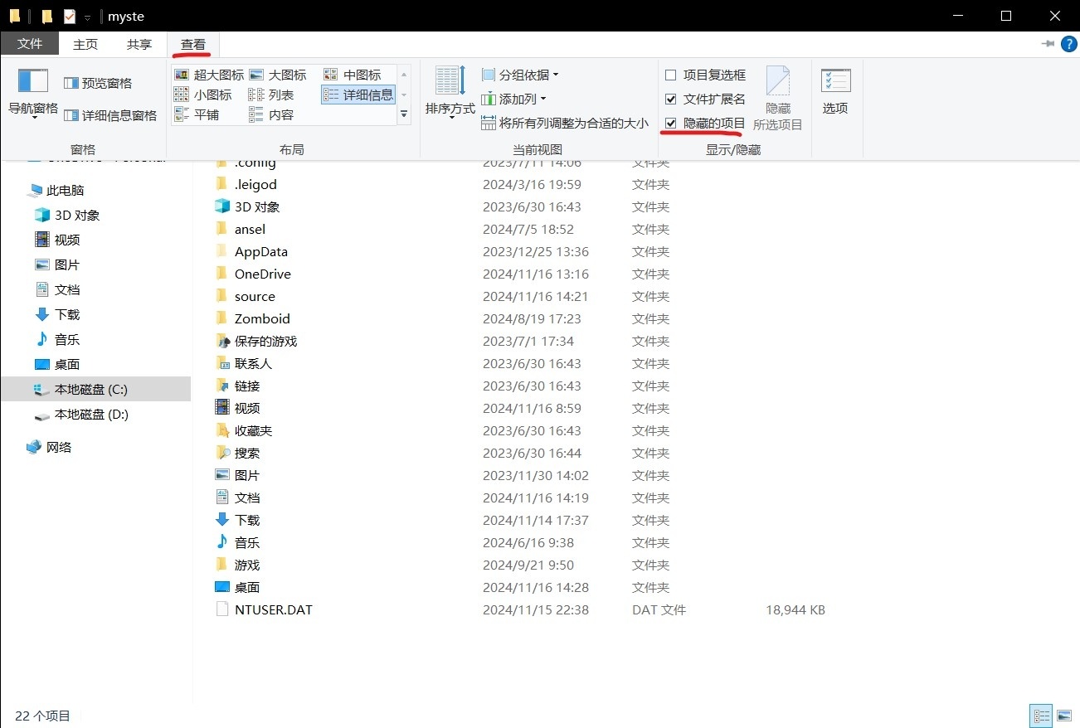Screen dimensions: 1080x728
Task: Select the 3D 对象 folder icon in file list
Action: pos(222,206)
